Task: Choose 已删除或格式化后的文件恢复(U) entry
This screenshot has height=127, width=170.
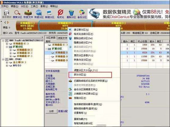Action: tap(91, 81)
